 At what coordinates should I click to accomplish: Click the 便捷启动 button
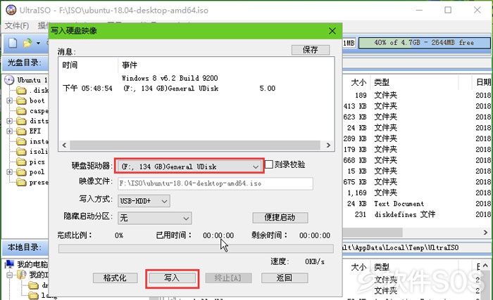coord(280,217)
